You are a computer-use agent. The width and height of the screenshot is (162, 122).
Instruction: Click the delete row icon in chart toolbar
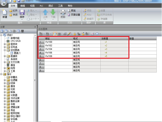pyautogui.click(x=47, y=34)
